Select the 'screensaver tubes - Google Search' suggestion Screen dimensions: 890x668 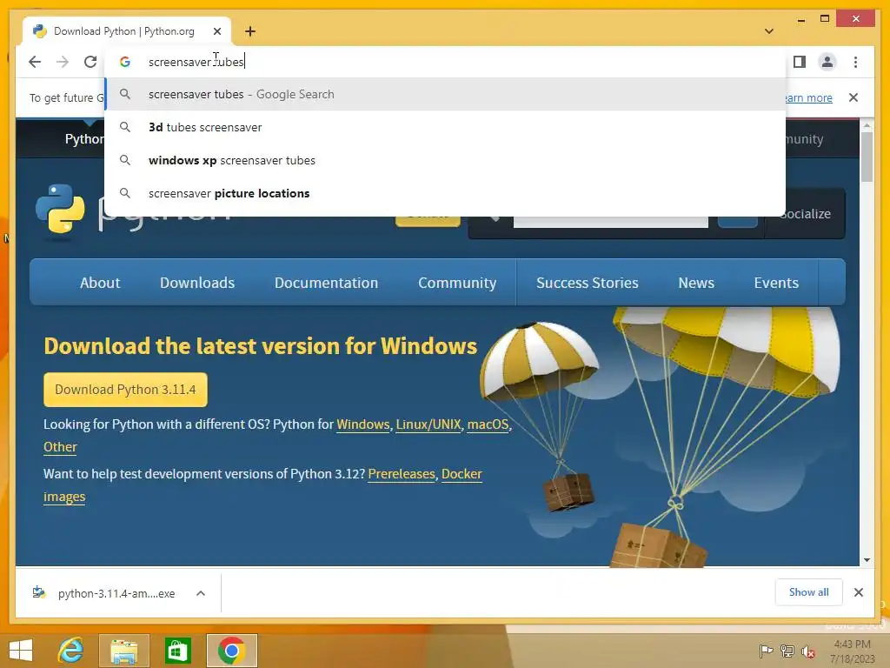click(445, 94)
